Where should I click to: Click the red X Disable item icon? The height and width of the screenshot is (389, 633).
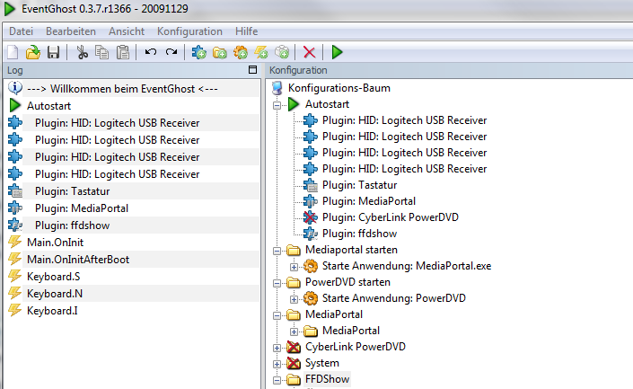pyautogui.click(x=309, y=52)
